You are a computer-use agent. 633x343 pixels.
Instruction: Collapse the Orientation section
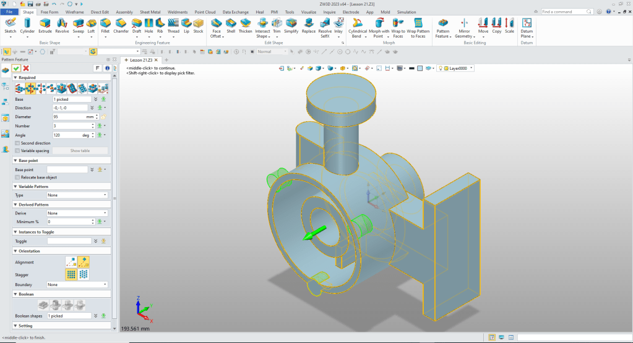15,251
